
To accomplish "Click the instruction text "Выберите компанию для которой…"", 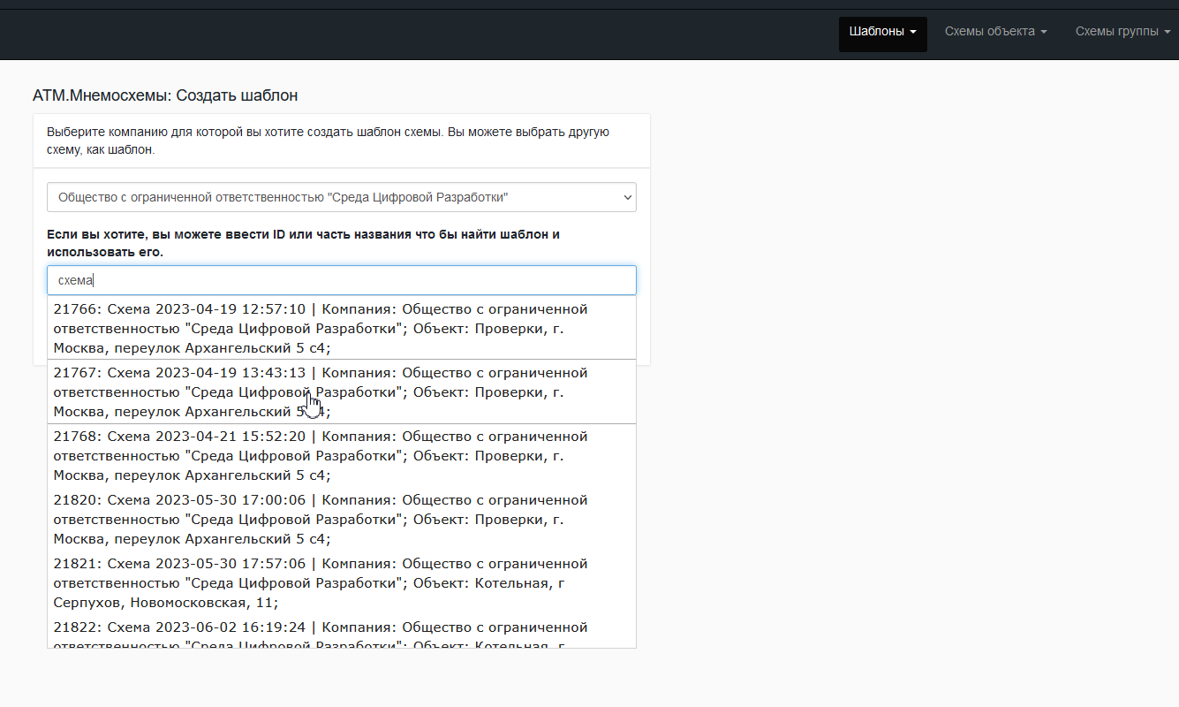I will [328, 141].
